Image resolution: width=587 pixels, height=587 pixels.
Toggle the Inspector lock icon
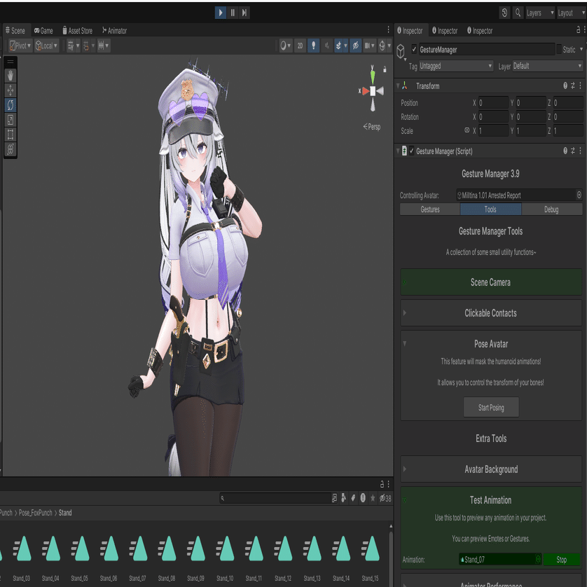point(578,30)
